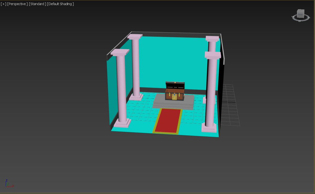This screenshot has height=194, width=315.
Task: Select the front right pink column
Action: (212, 92)
